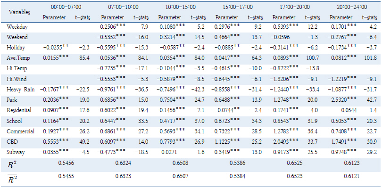The image size is (382, 188).
Task: Click the 'CBD' row label
Action: pos(12,142)
